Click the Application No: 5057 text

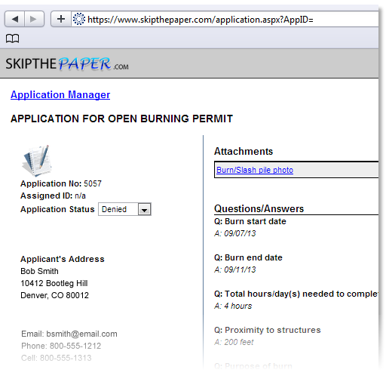pyautogui.click(x=61, y=183)
